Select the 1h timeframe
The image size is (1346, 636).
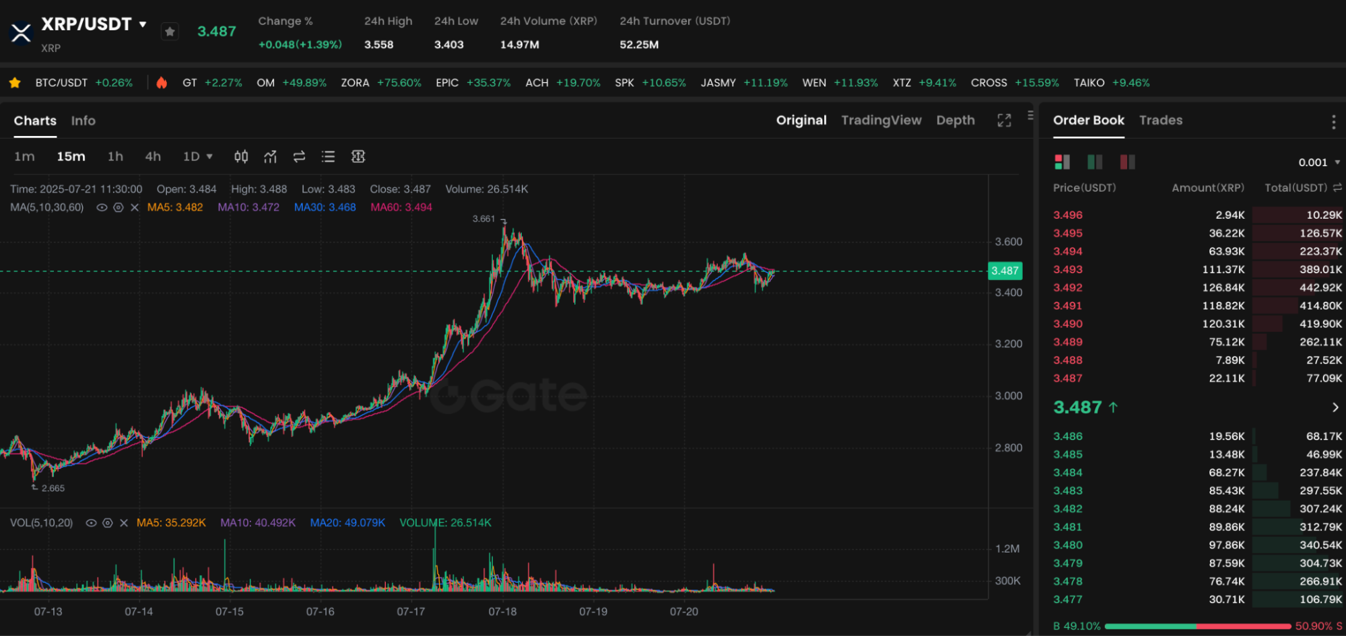point(115,156)
